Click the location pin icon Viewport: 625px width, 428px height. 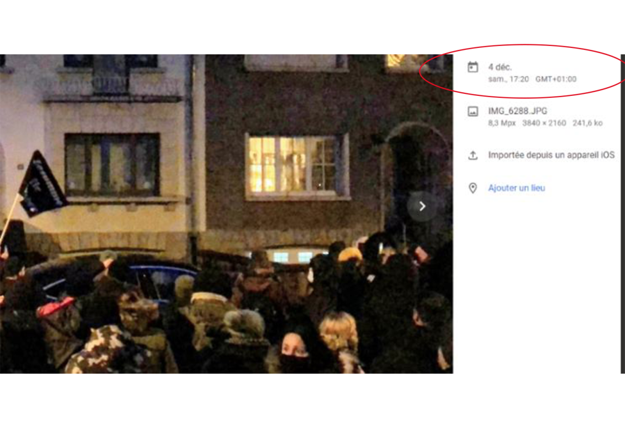tap(473, 188)
